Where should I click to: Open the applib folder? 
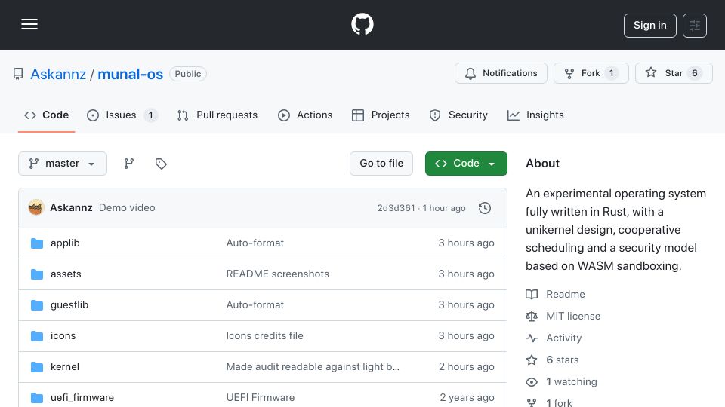click(x=65, y=243)
